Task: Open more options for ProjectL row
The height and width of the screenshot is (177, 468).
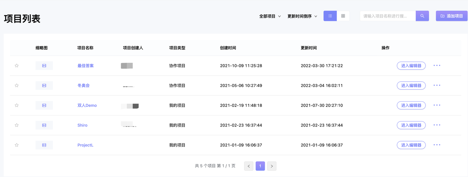Action: 437,145
